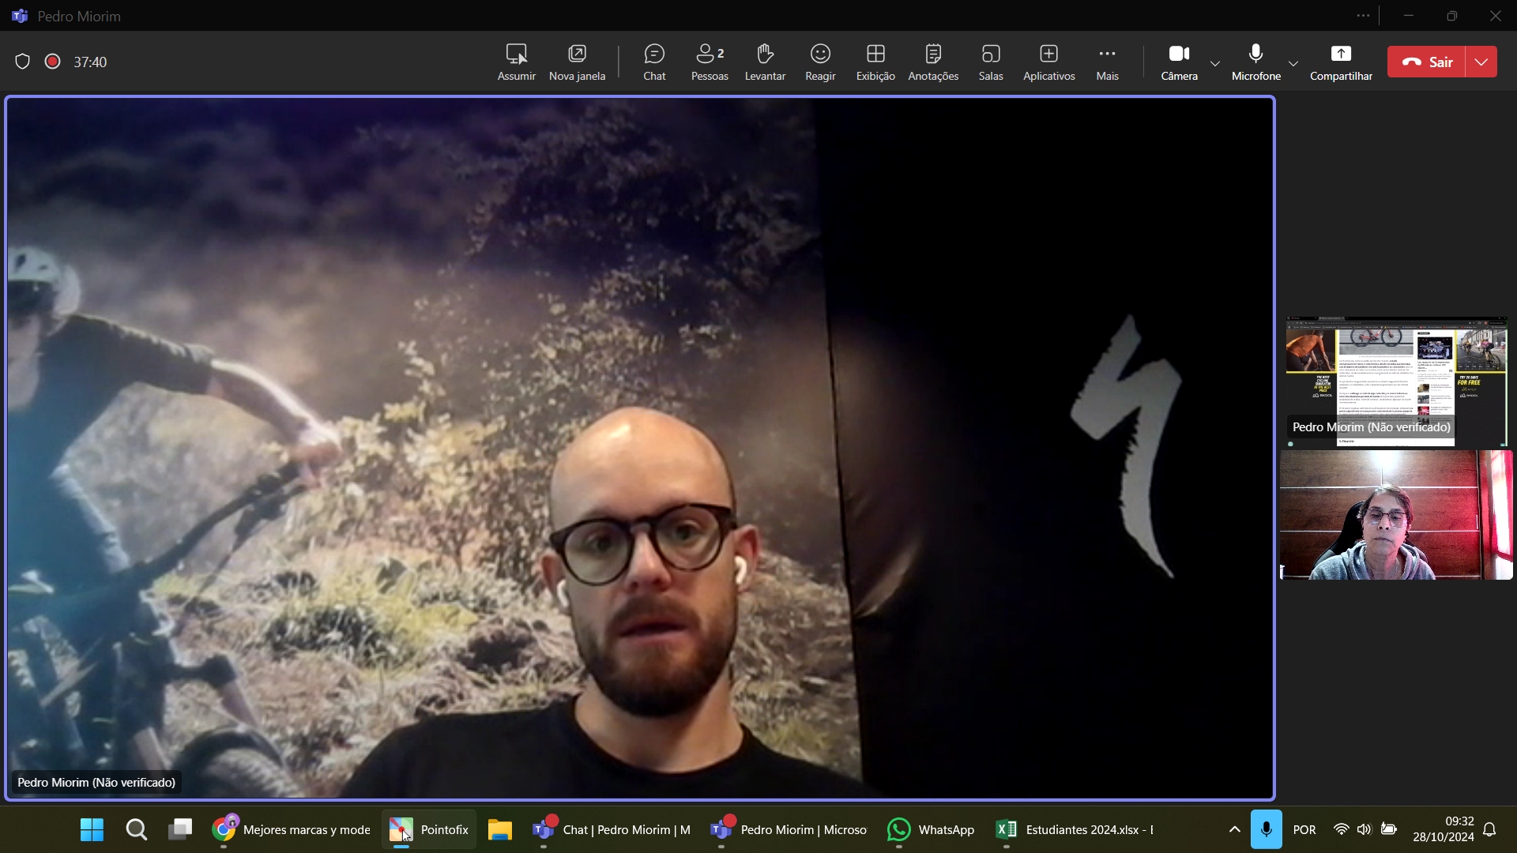Leave the meeting with Sair

tap(1427, 62)
